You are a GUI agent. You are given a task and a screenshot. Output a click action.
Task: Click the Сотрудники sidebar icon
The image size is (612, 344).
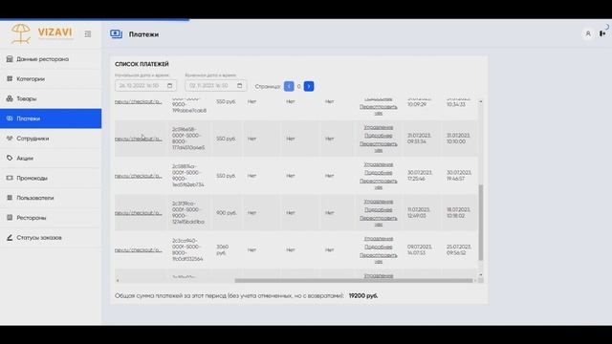[x=10, y=138]
